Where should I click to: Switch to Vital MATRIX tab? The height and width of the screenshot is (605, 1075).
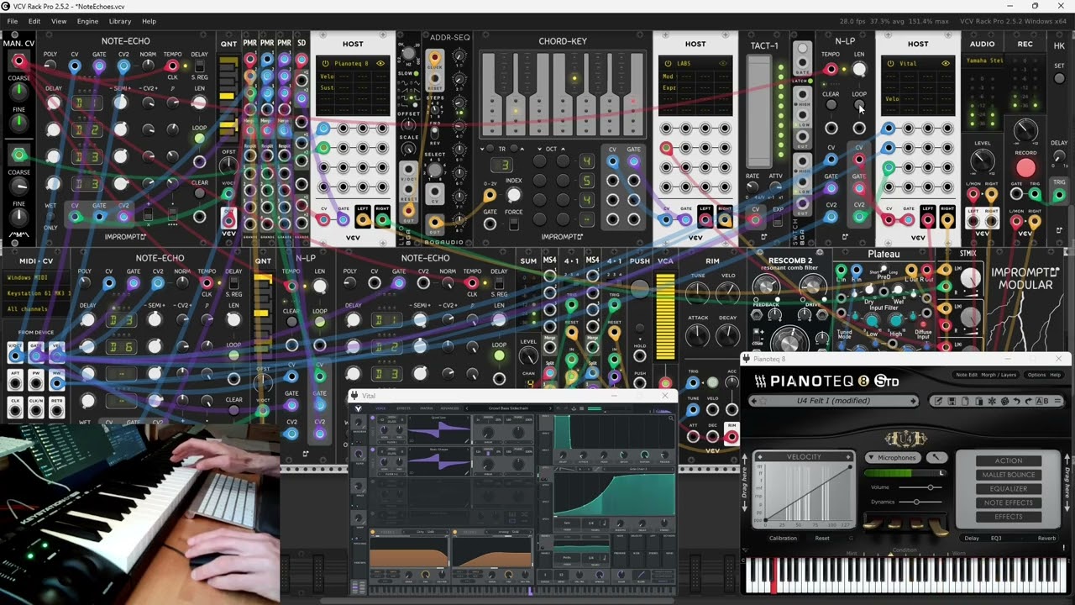(427, 408)
